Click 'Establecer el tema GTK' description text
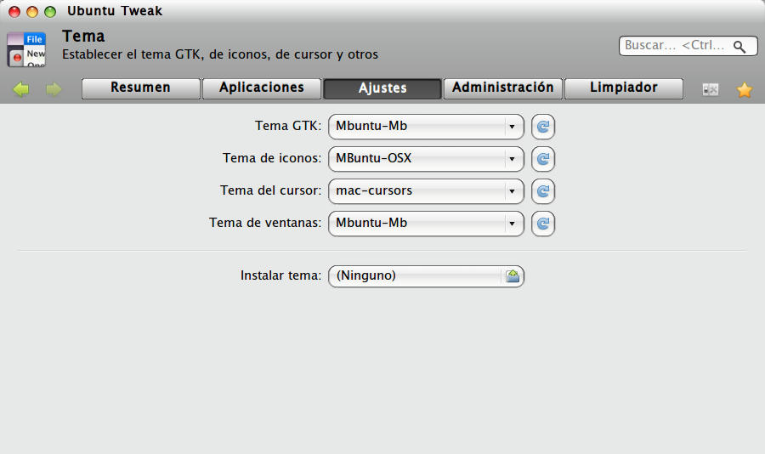Viewport: 765px width, 454px height. 220,54
